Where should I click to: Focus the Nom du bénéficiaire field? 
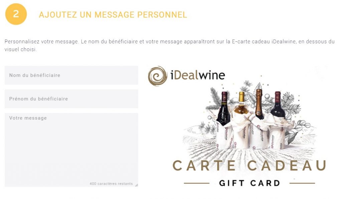(71, 75)
